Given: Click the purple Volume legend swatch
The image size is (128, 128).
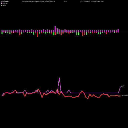Looking at the screenshot, I should [2, 3].
